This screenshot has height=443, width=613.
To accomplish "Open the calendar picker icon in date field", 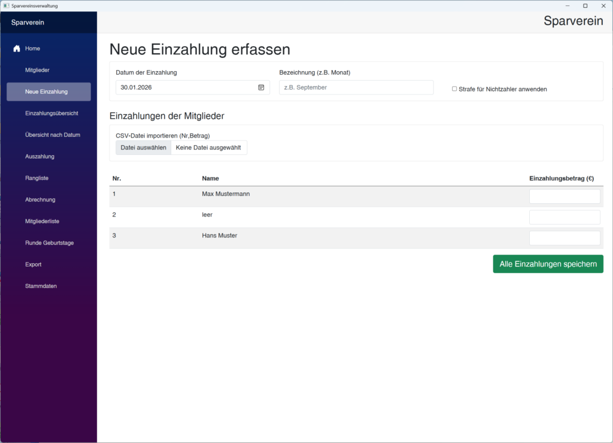I will click(261, 87).
